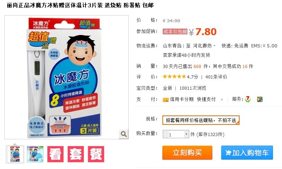The width and height of the screenshot is (282, 169).
Task: Open the 7-day return service icon
Action: pos(248,99)
